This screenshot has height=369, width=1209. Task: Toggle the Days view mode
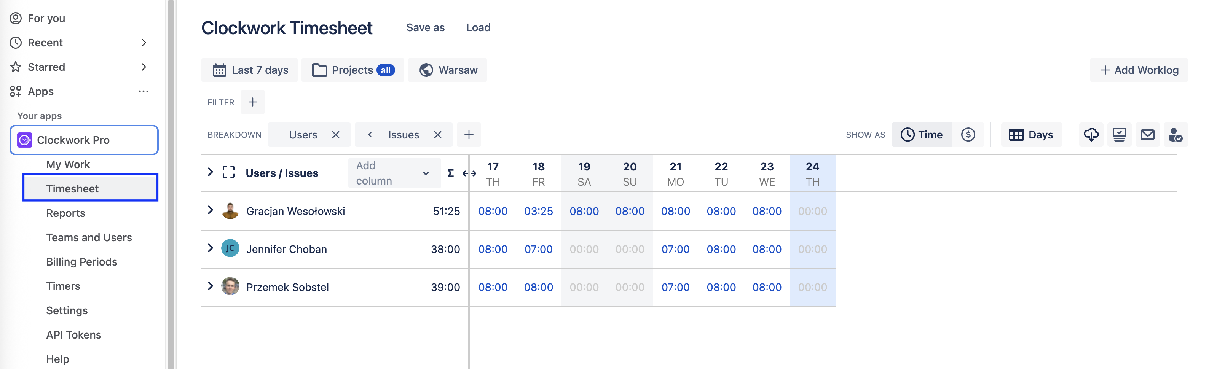tap(1031, 135)
